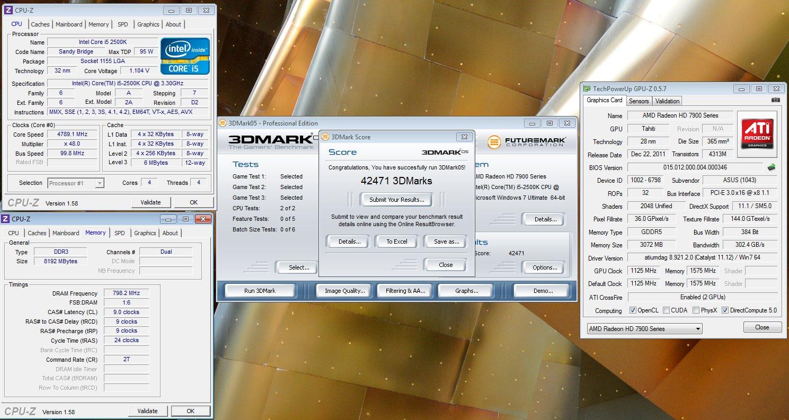The width and height of the screenshot is (789, 420).
Task: Open About tab in top CPU-Z window
Action: click(173, 24)
